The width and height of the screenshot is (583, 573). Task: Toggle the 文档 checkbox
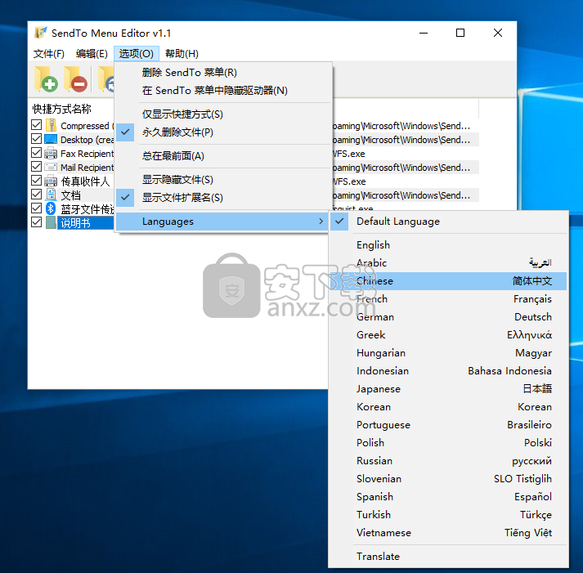tap(37, 194)
